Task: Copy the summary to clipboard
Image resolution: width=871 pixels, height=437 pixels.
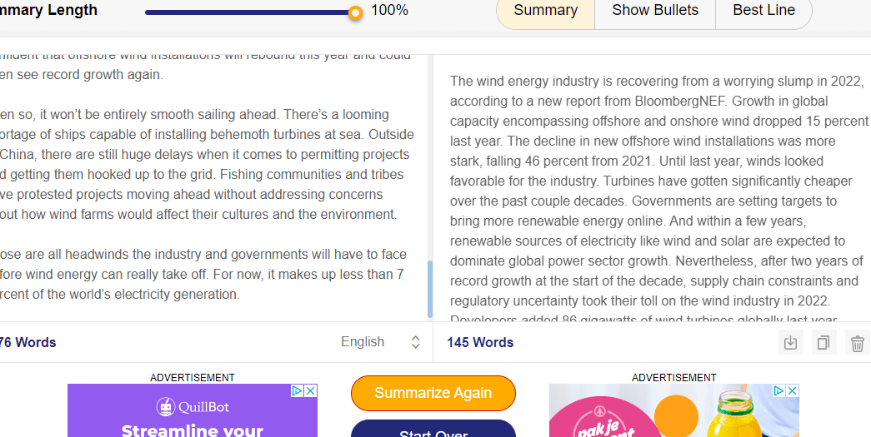Action: (x=823, y=342)
